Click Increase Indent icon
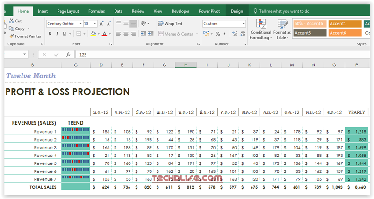 click(x=151, y=34)
